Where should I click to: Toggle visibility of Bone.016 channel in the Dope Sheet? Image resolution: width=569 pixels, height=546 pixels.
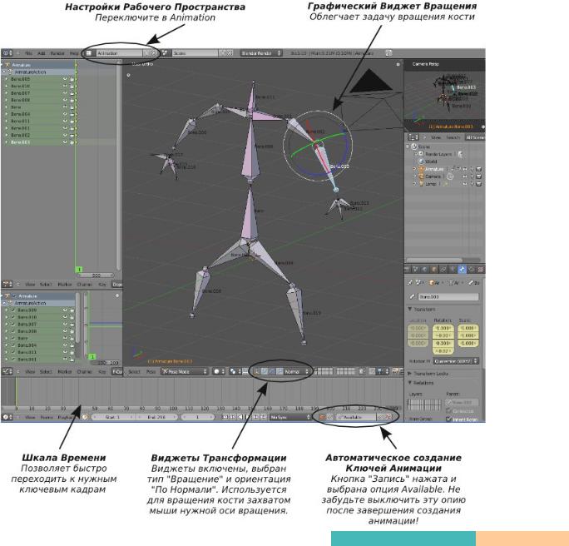(x=66, y=86)
